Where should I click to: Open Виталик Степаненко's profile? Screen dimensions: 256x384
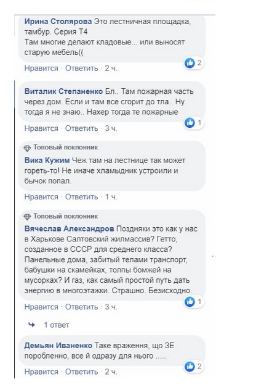(63, 91)
